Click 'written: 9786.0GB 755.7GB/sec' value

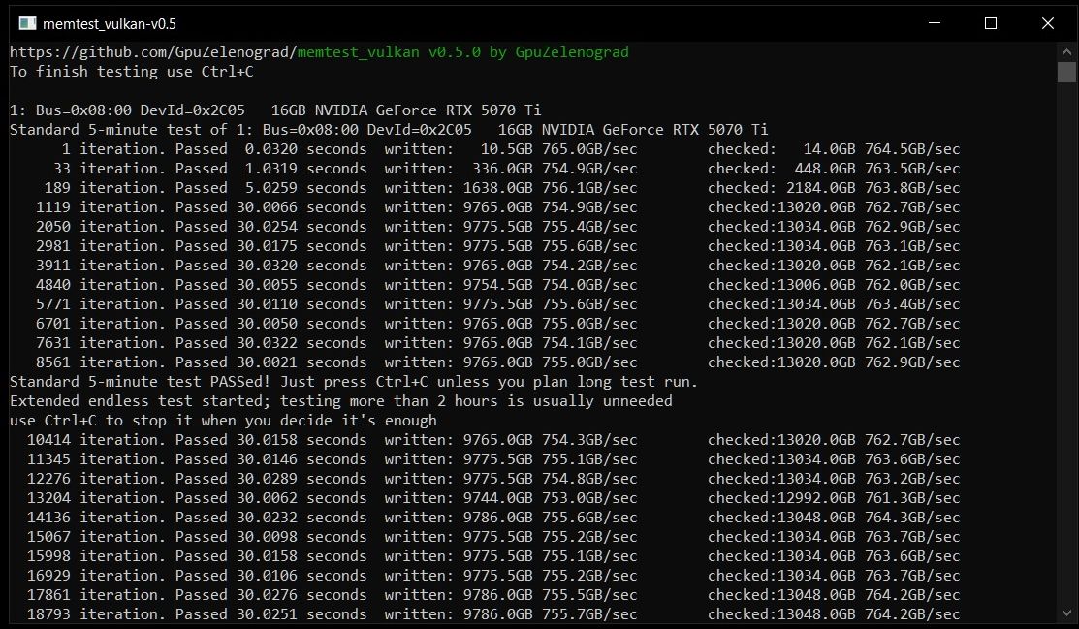pyautogui.click(x=511, y=613)
